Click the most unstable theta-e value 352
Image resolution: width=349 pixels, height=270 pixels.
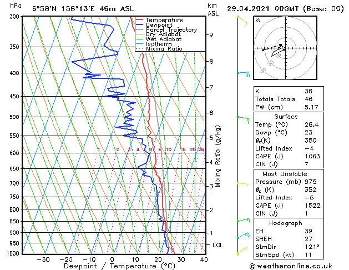[x=311, y=189]
